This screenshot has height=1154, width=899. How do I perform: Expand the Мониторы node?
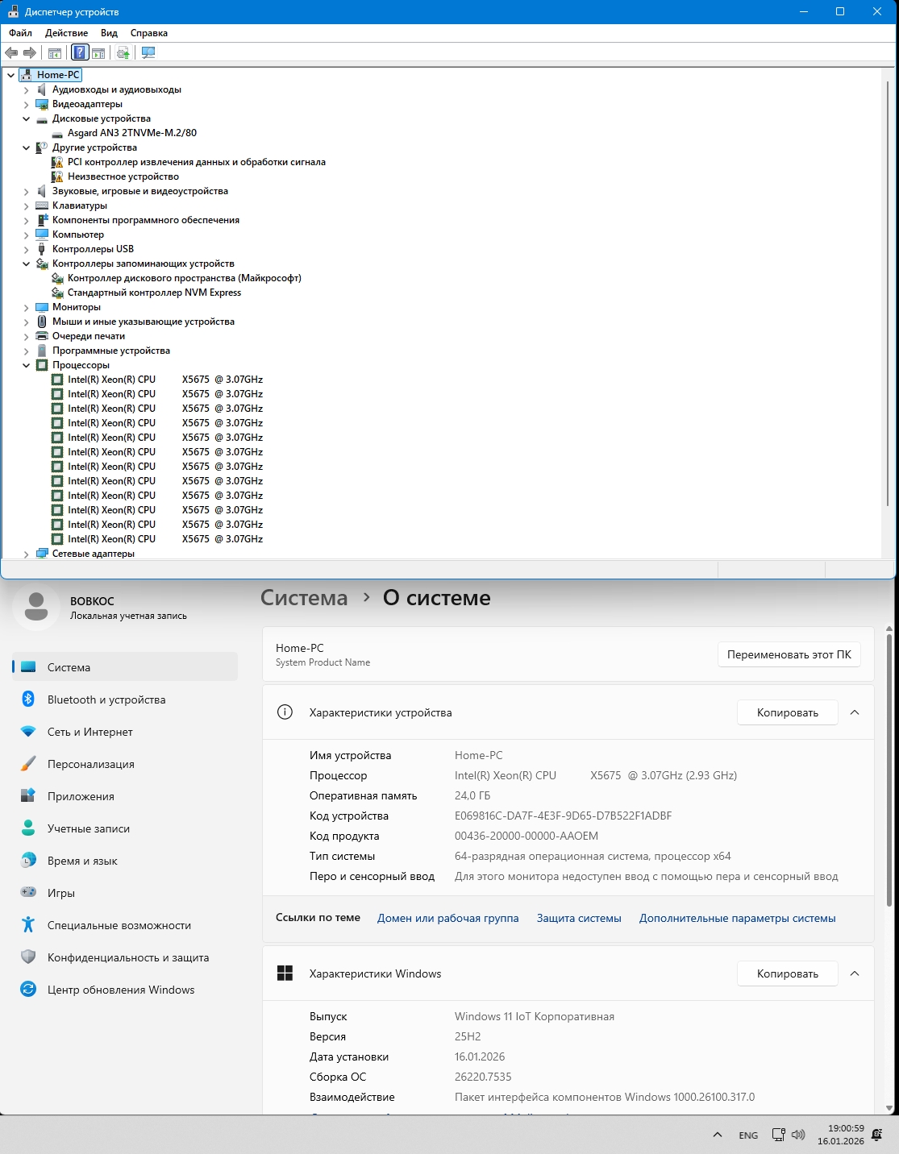point(26,307)
